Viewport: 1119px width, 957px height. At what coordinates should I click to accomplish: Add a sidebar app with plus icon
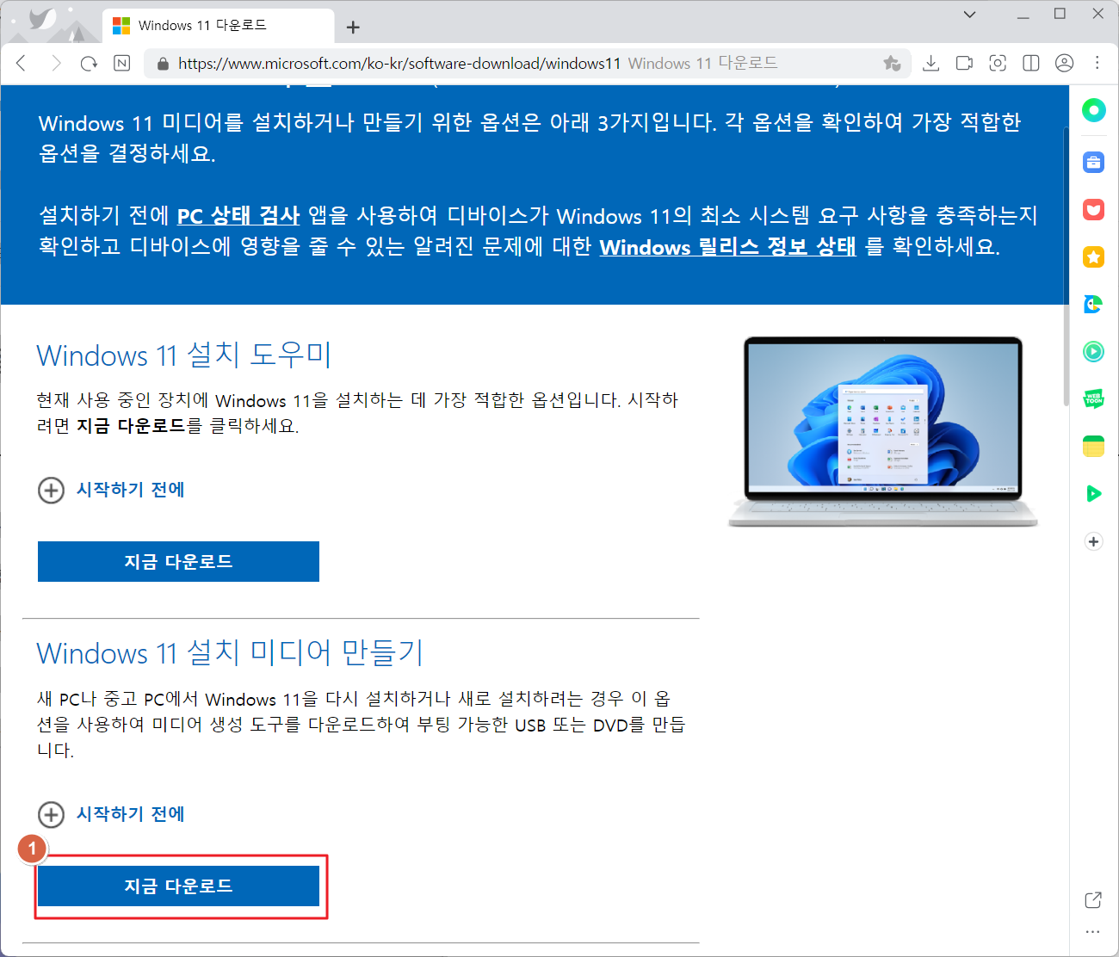coord(1093,541)
